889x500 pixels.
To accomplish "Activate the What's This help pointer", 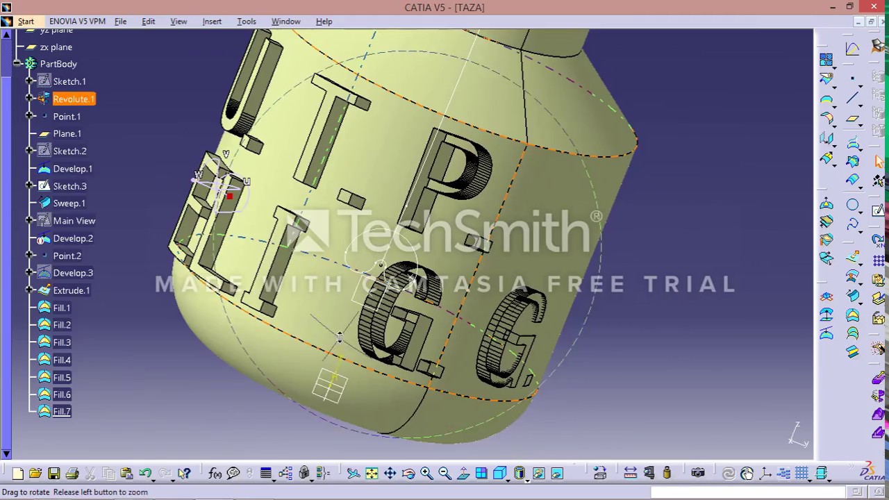I will coord(184,474).
